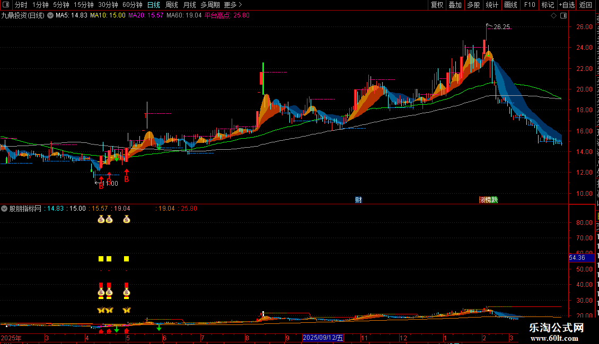Select the MA5: 14.83 indicator label
The width and height of the screenshot is (599, 344).
(x=72, y=16)
